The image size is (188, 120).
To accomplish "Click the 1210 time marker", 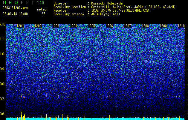I will tap(181, 26).
